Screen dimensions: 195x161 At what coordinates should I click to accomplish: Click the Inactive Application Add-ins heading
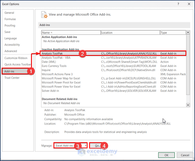(x=60, y=49)
